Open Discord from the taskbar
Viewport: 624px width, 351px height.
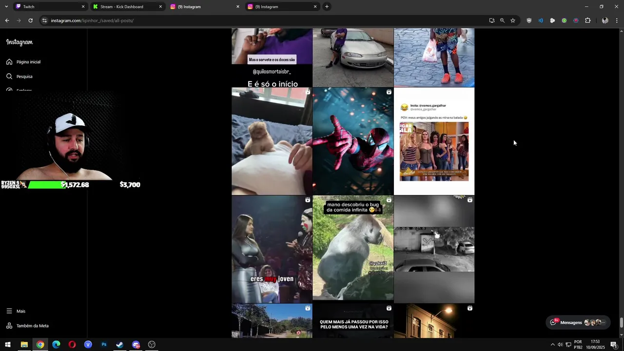pyautogui.click(x=136, y=345)
